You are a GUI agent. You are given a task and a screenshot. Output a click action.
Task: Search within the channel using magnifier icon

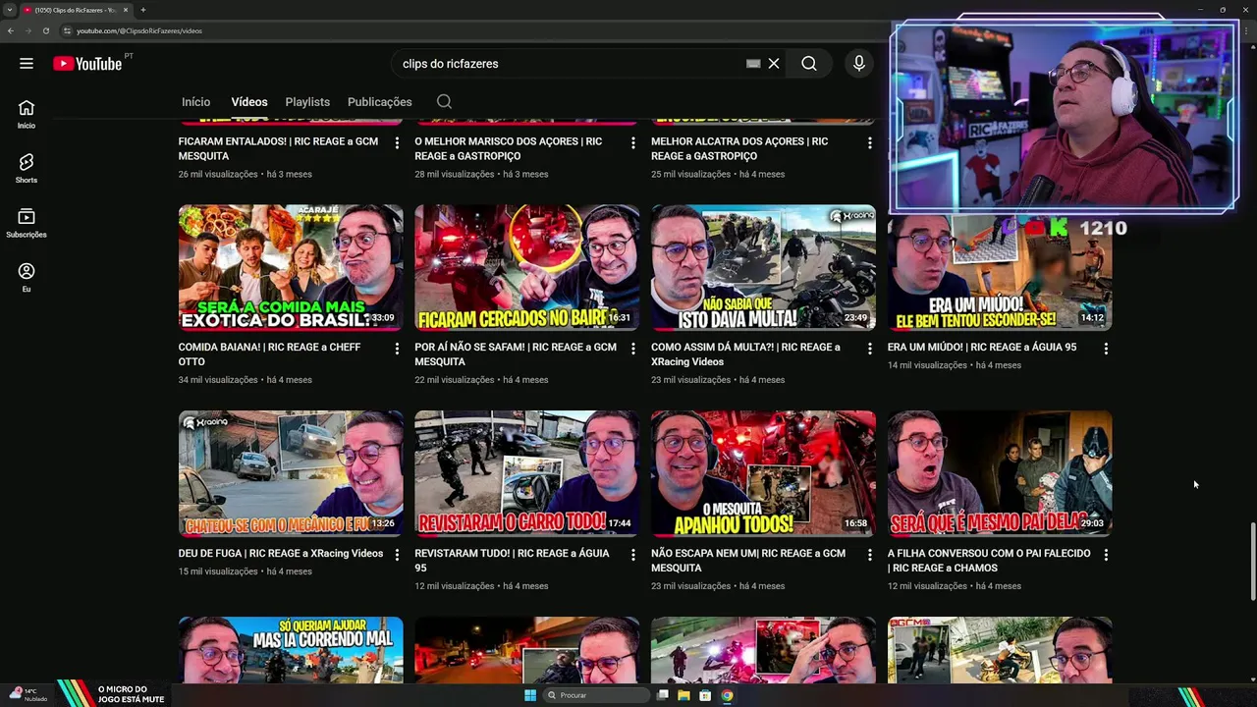(x=444, y=102)
